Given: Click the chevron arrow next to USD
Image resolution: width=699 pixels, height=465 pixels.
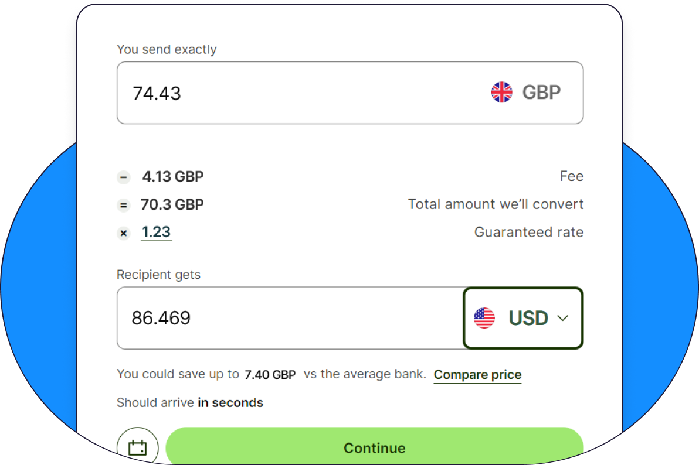Looking at the screenshot, I should pos(562,318).
